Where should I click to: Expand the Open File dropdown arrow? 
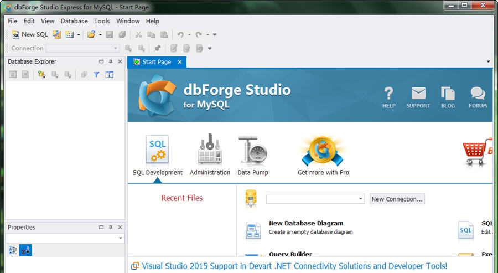point(100,34)
